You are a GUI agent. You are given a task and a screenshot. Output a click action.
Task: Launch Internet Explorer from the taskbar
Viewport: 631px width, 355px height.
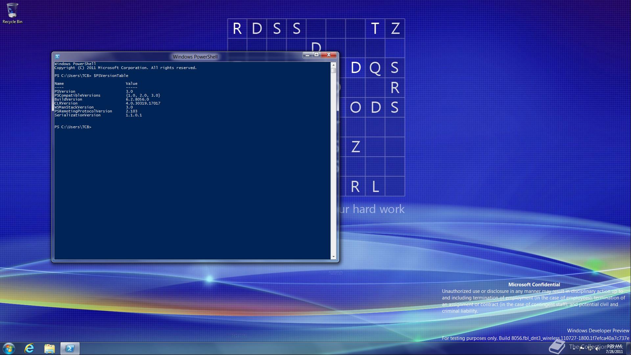tap(29, 348)
